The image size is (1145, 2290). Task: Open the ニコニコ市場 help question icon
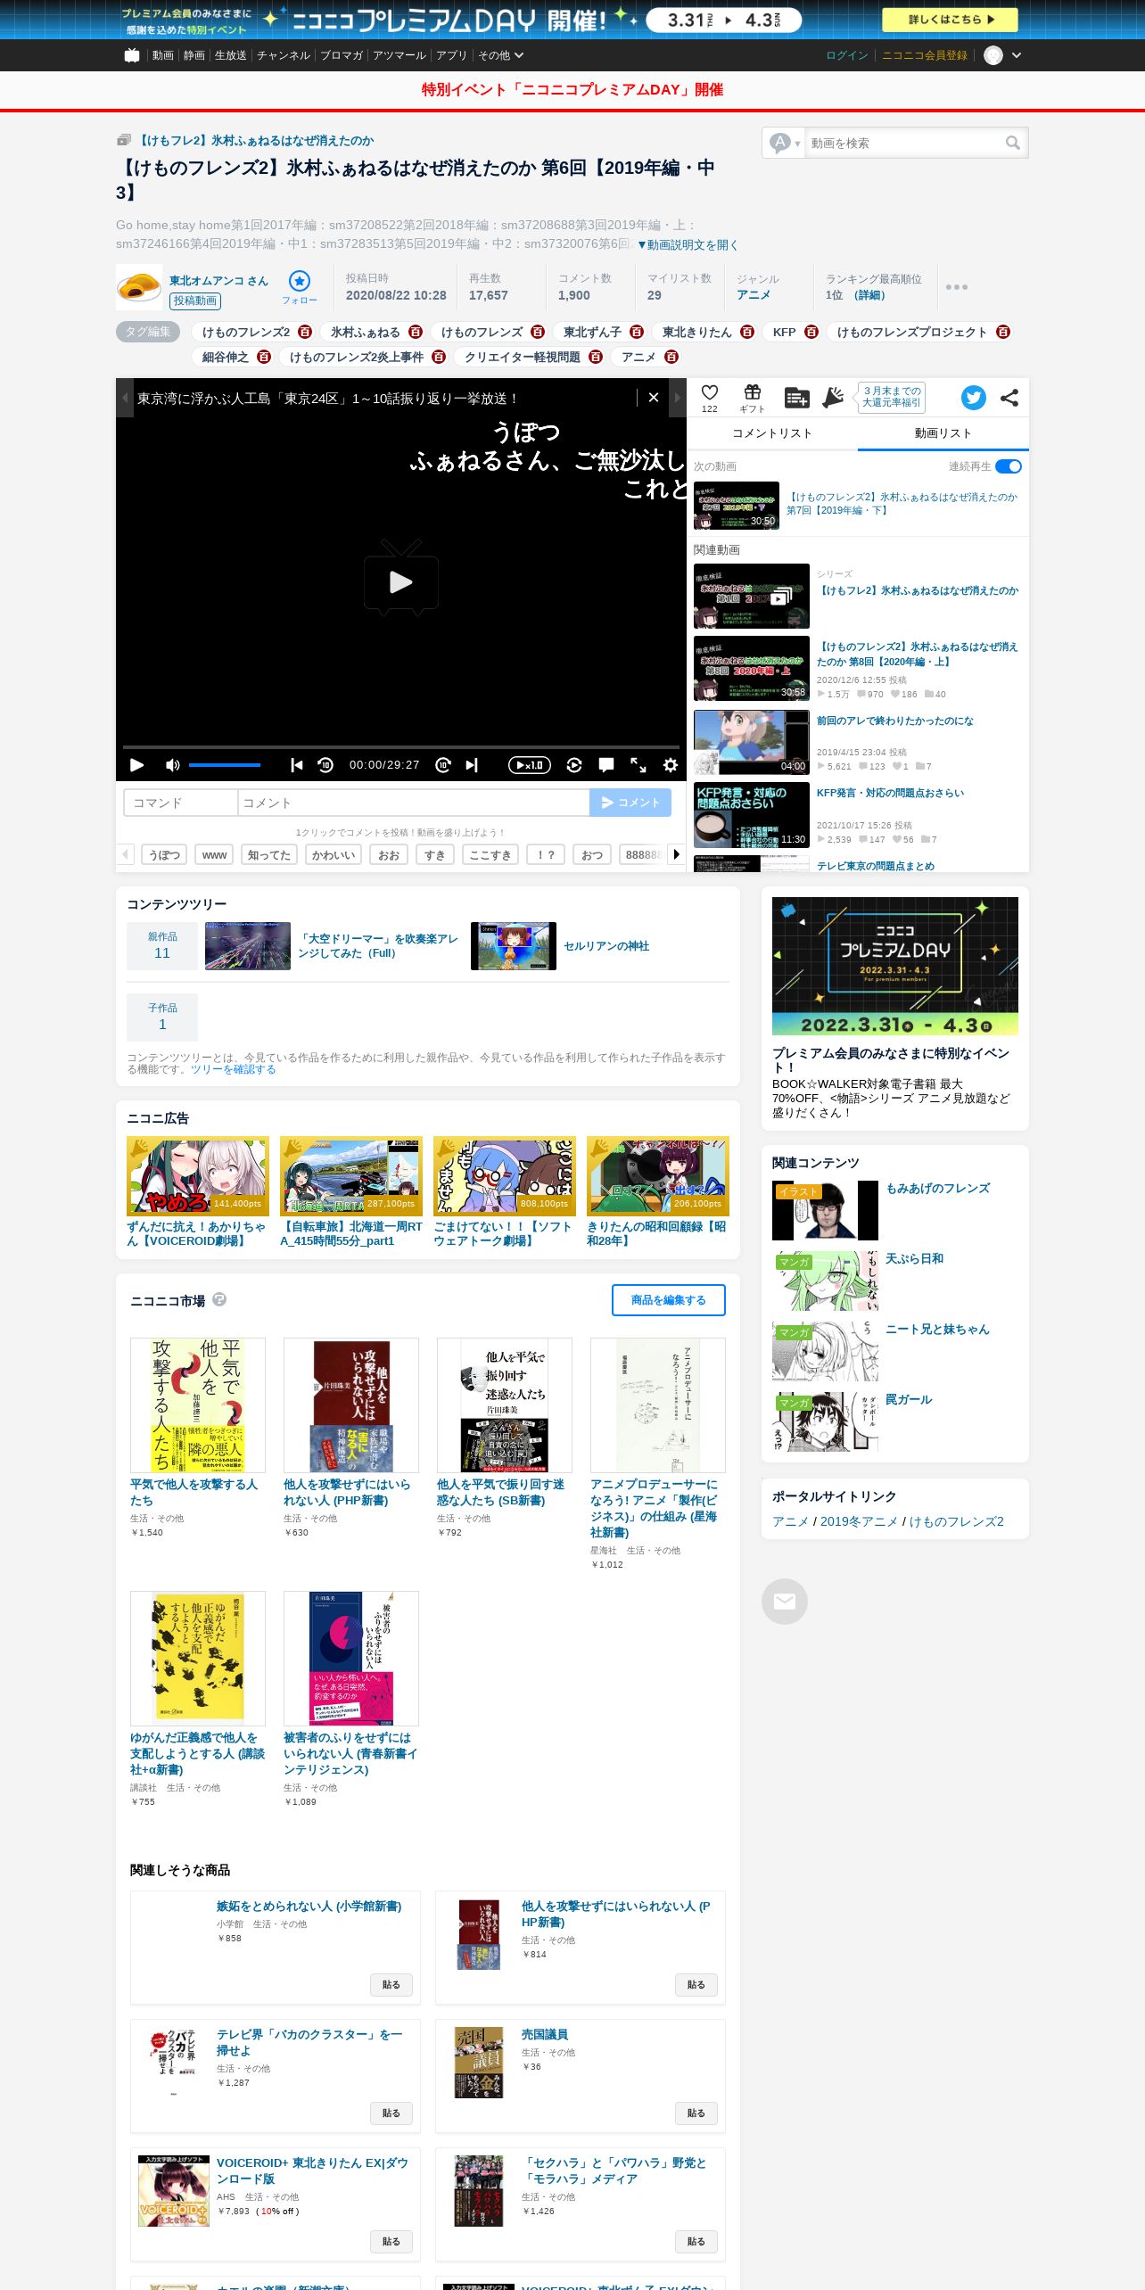coord(219,1300)
